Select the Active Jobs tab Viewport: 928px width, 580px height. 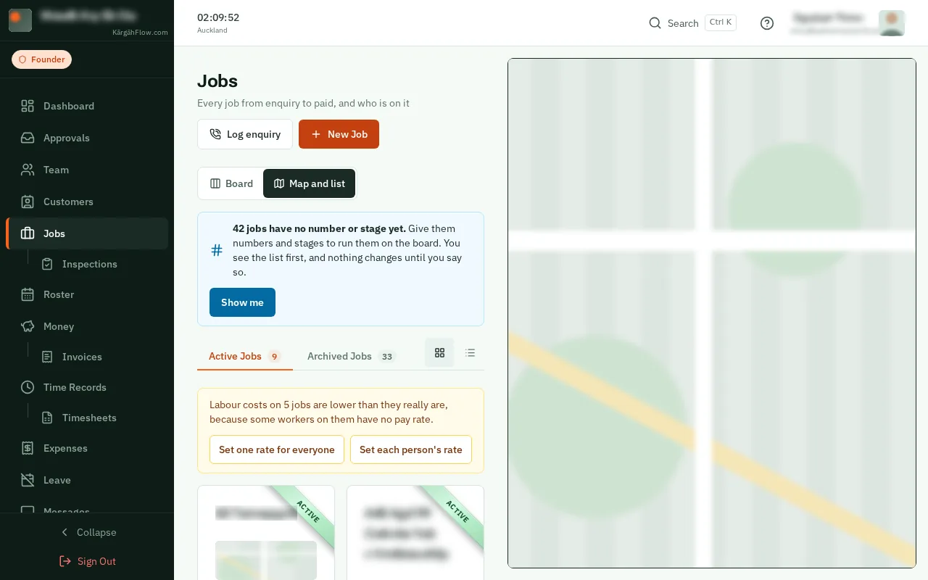pyautogui.click(x=245, y=356)
